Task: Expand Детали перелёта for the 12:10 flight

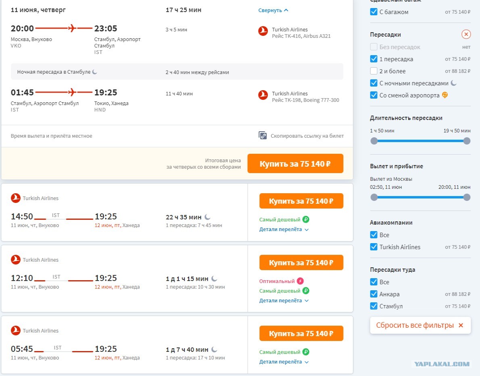Action: pyautogui.click(x=284, y=301)
